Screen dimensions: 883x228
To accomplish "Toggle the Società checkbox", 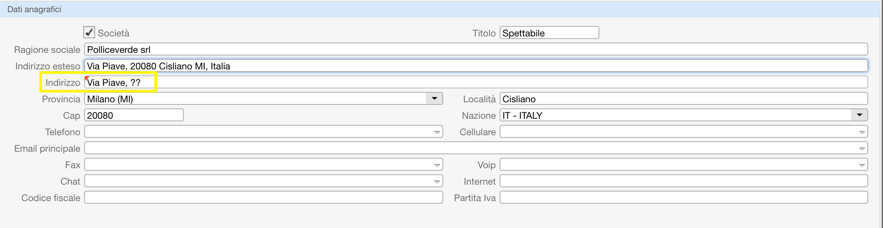I will point(89,33).
